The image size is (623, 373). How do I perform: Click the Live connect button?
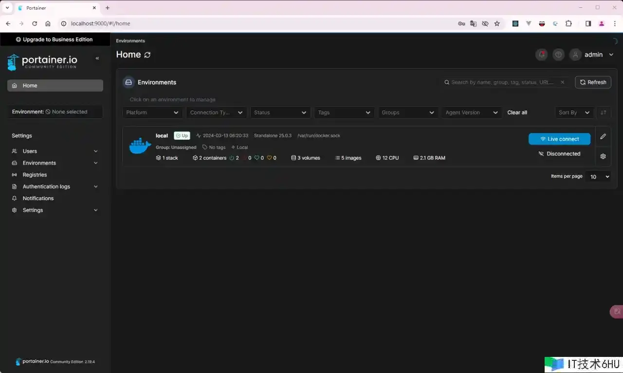coord(559,139)
